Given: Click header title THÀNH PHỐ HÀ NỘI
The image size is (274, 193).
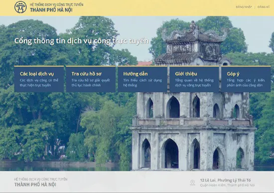Looking at the screenshot, I should point(51,10).
